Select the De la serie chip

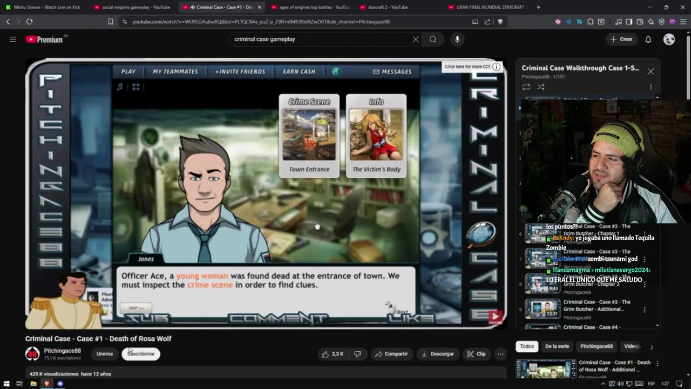(x=557, y=346)
